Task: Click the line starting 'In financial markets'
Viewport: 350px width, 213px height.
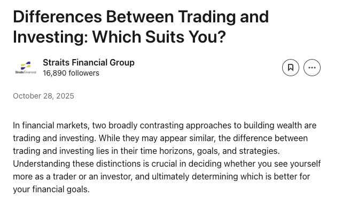Action: (x=165, y=125)
